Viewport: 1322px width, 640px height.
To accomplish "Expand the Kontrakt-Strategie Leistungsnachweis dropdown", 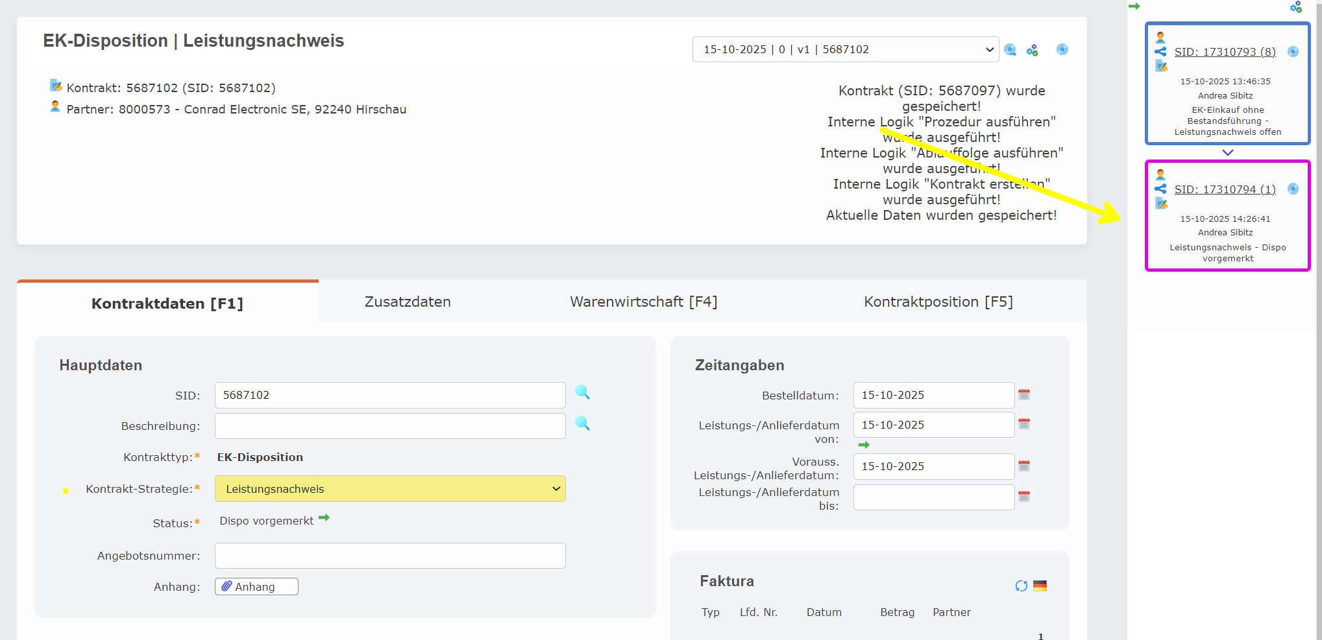I will tap(390, 489).
